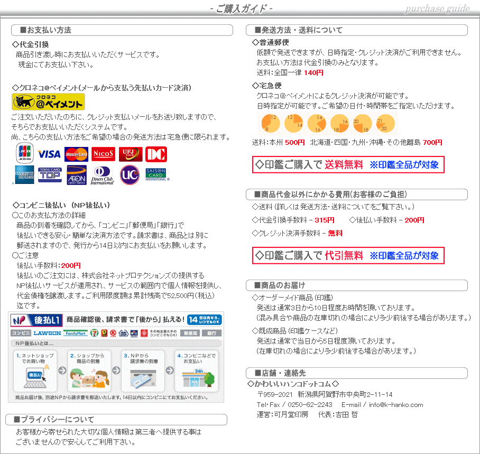Select the 20-21 delivery time clock
Viewport: 480px width, 454px height.
click(385, 123)
